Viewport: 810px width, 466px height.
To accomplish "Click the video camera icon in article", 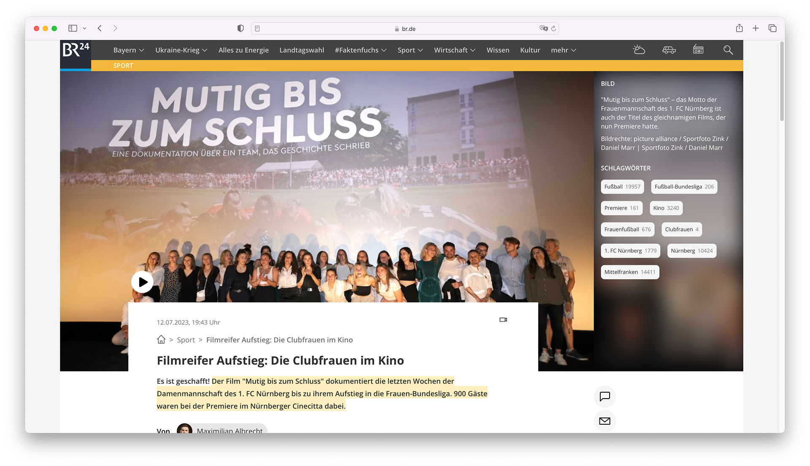I will coord(503,320).
